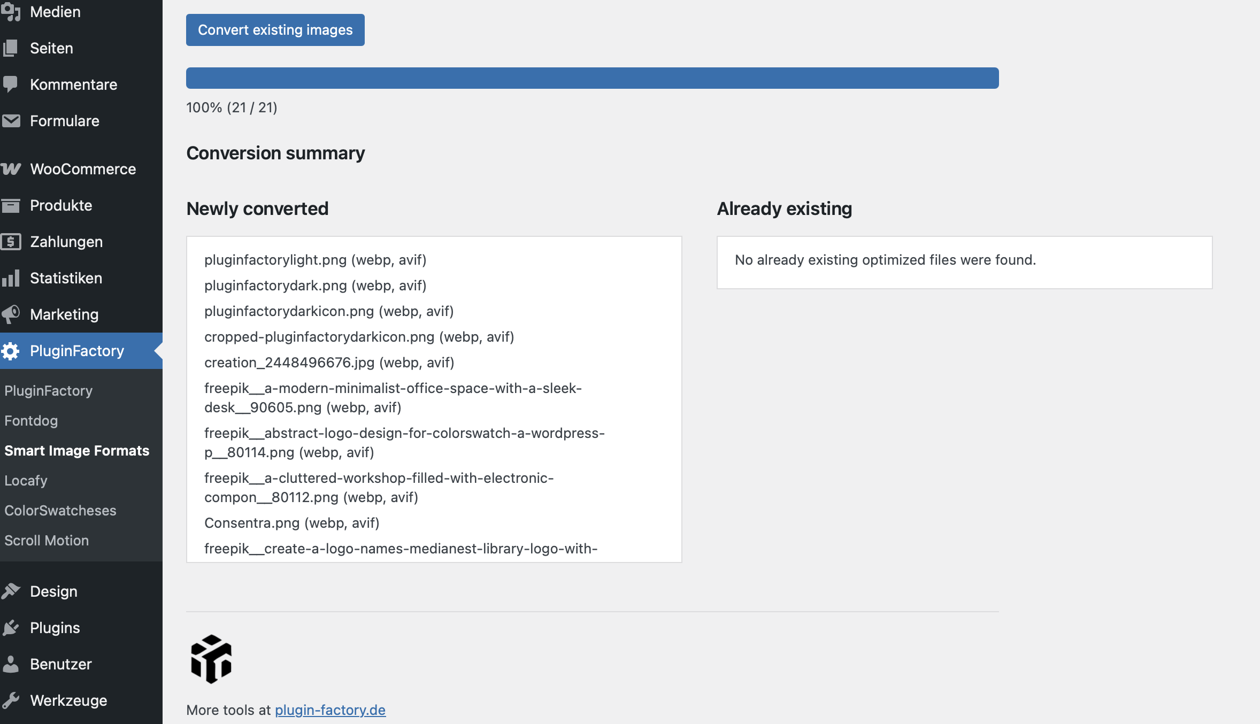Image resolution: width=1260 pixels, height=724 pixels.
Task: Open the plugin-factory.de link
Action: [x=330, y=710]
